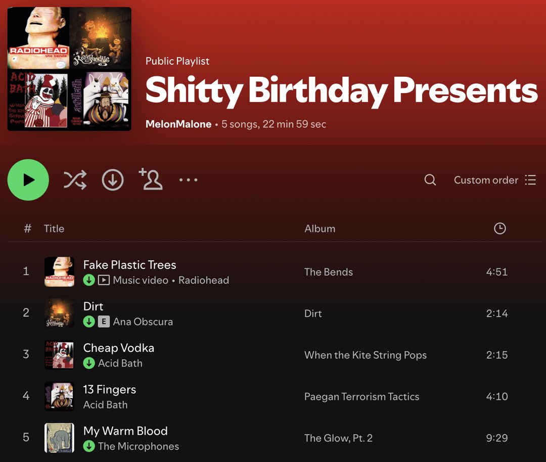Image resolution: width=546 pixels, height=462 pixels.
Task: Click the explicit E badge on Dirt
Action: click(x=104, y=321)
